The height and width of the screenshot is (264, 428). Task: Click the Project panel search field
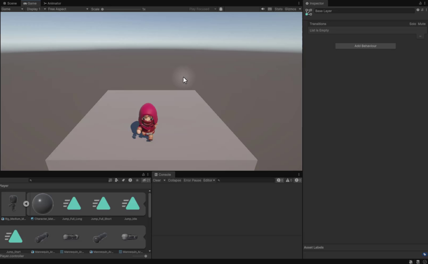coord(68,180)
